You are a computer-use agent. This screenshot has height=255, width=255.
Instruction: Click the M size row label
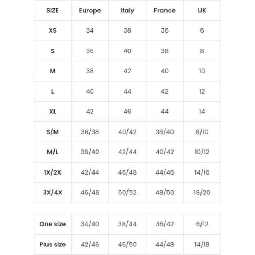[x=52, y=71]
